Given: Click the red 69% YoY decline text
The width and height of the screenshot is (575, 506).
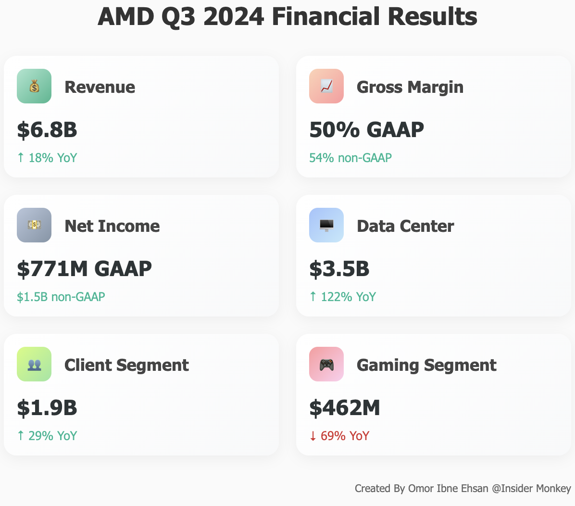Looking at the screenshot, I should (x=339, y=436).
